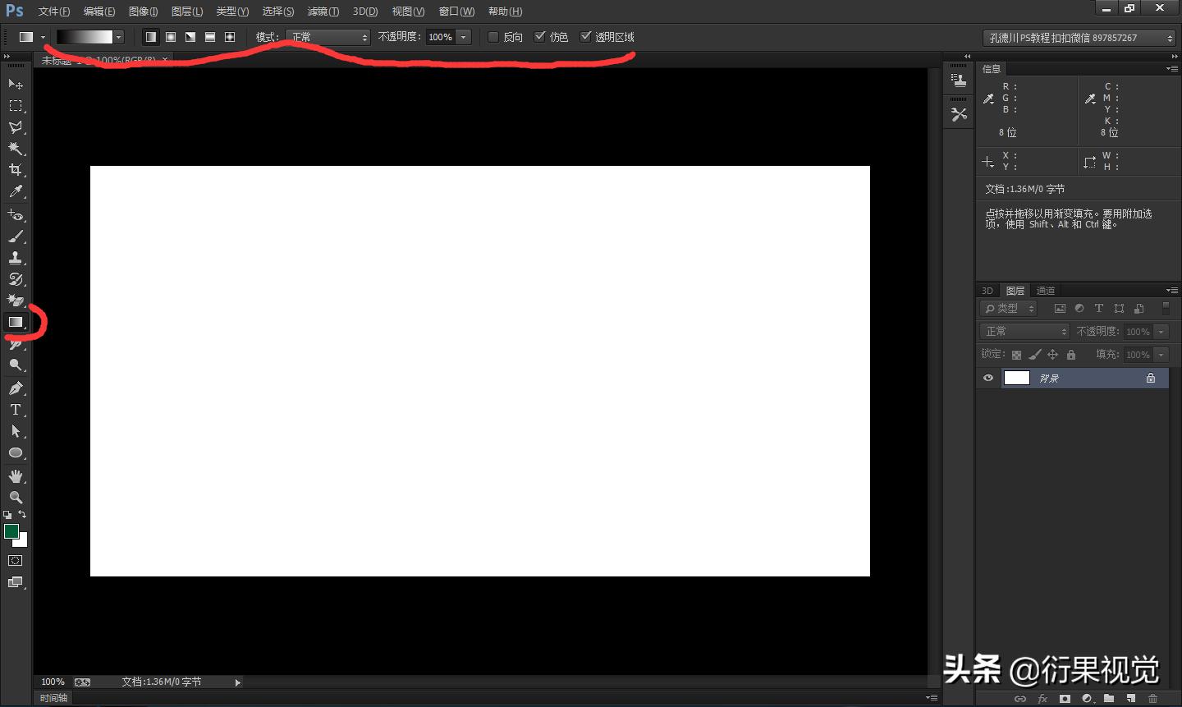Viewport: 1182px width, 707px height.
Task: Select the Lasso tool
Action: [x=15, y=126]
